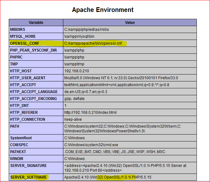210x182 pixels.
Task: Click the \xampp\tmp value
Action: pos(74,64)
